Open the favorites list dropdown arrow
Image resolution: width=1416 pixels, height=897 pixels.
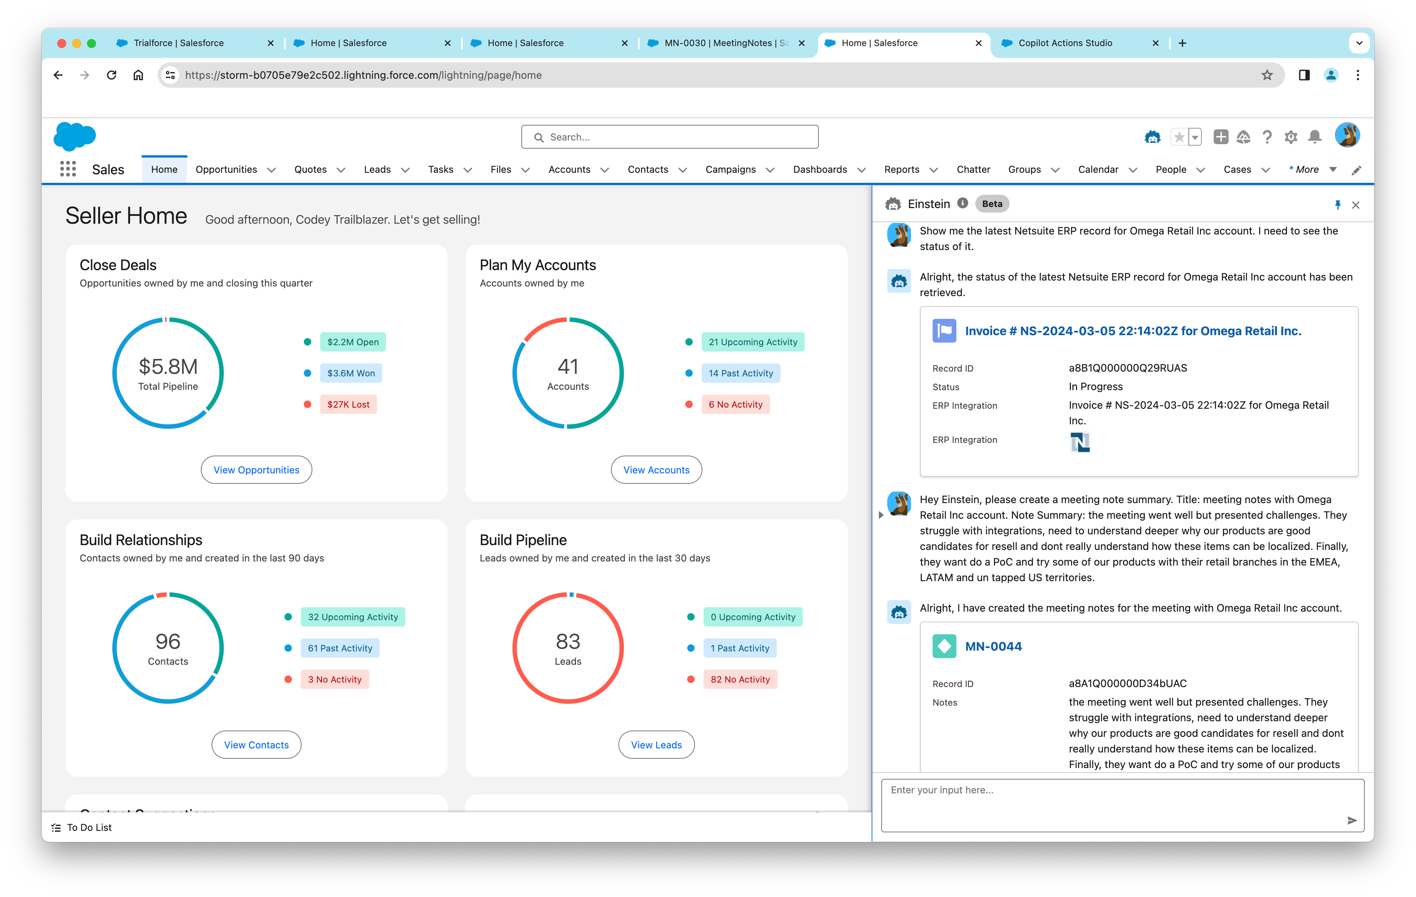(1195, 137)
